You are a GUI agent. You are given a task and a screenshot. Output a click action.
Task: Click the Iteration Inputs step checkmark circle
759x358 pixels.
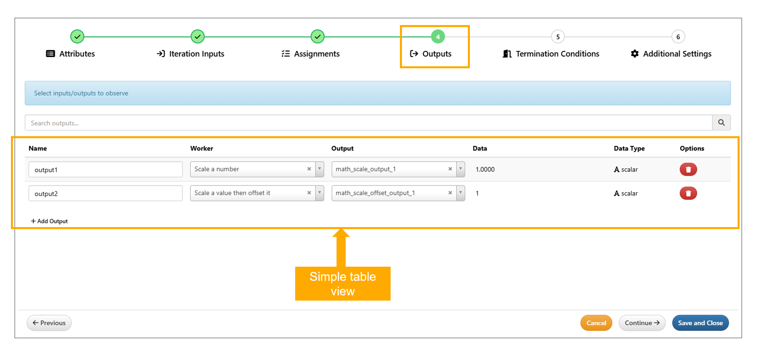pos(197,37)
